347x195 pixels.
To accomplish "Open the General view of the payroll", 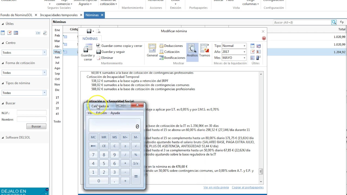I will (x=152, y=50).
